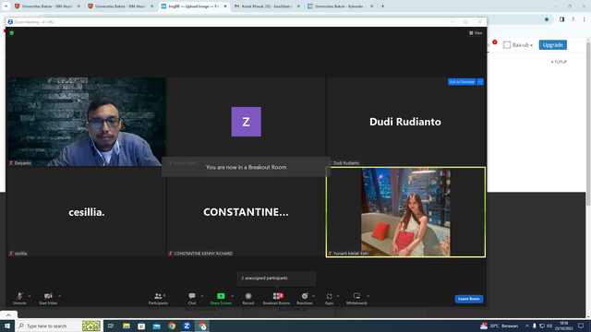Open the Windows Start menu
The width and height of the screenshot is (591, 332).
[7, 326]
